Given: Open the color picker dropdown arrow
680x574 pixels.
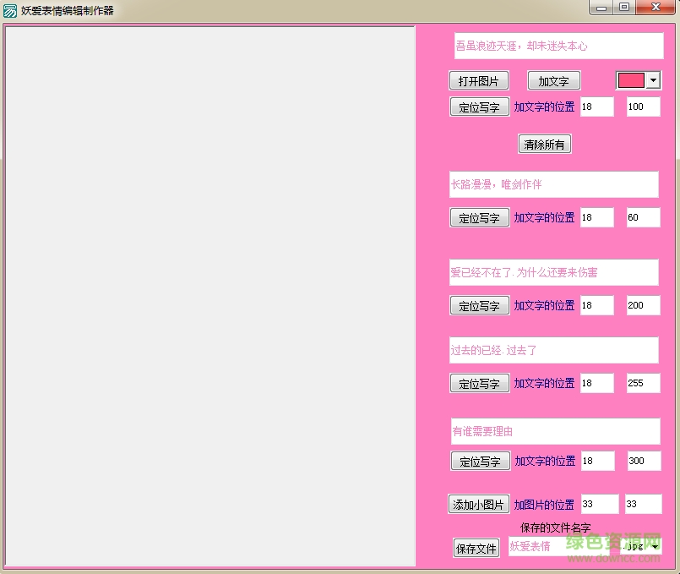Looking at the screenshot, I should pos(653,80).
